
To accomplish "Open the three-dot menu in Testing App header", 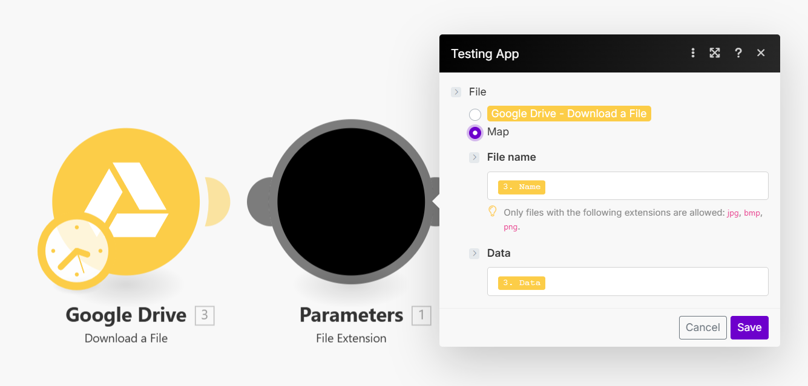I will (693, 53).
